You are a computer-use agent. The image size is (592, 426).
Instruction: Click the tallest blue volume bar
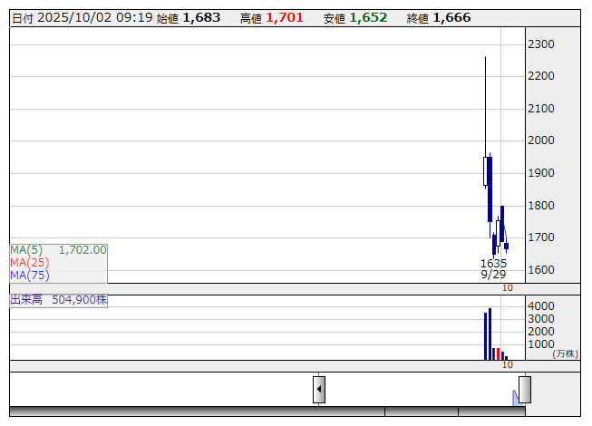[x=490, y=334]
